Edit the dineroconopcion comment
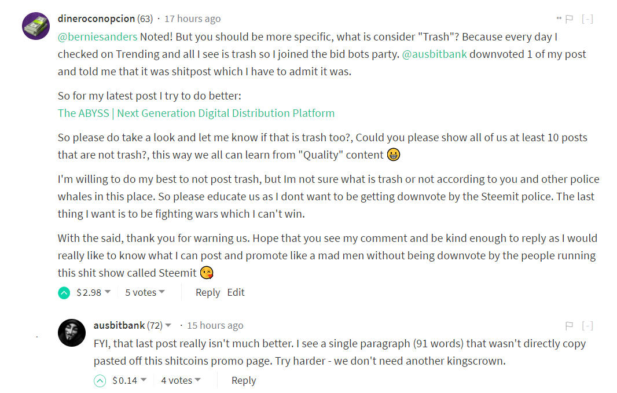Image resolution: width=617 pixels, height=393 pixels. (x=236, y=293)
